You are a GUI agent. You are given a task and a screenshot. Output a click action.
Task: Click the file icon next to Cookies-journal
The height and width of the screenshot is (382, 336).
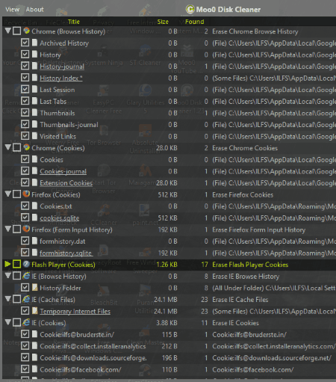click(35, 171)
